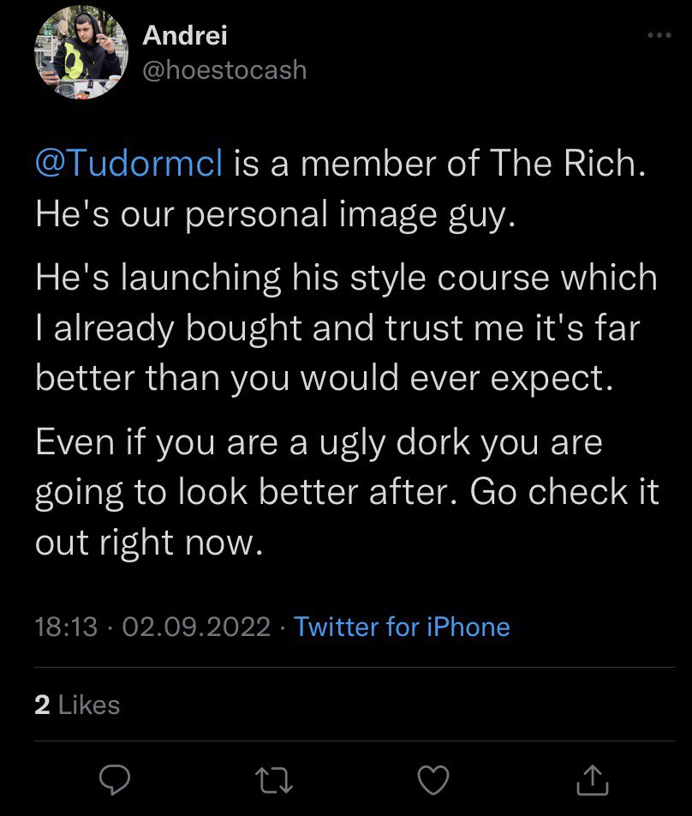Tap the Twitter for iPhone link
Viewport: 692px width, 816px height.
402,627
